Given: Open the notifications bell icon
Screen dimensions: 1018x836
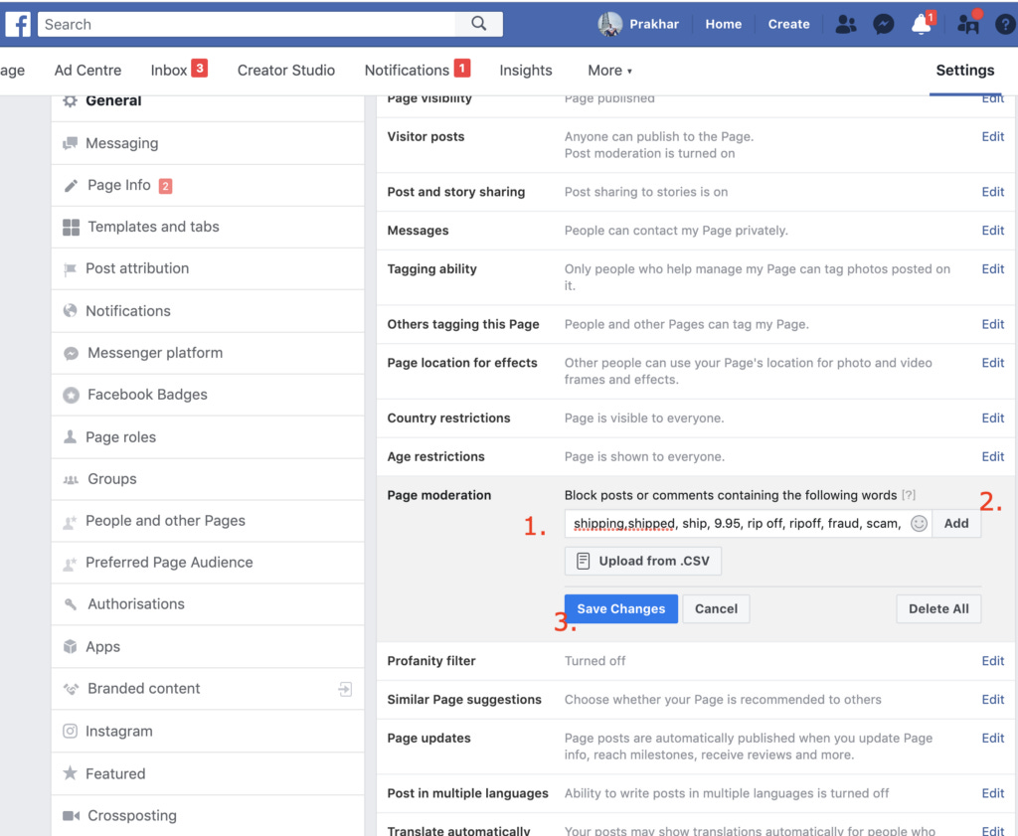Looking at the screenshot, I should coord(921,25).
